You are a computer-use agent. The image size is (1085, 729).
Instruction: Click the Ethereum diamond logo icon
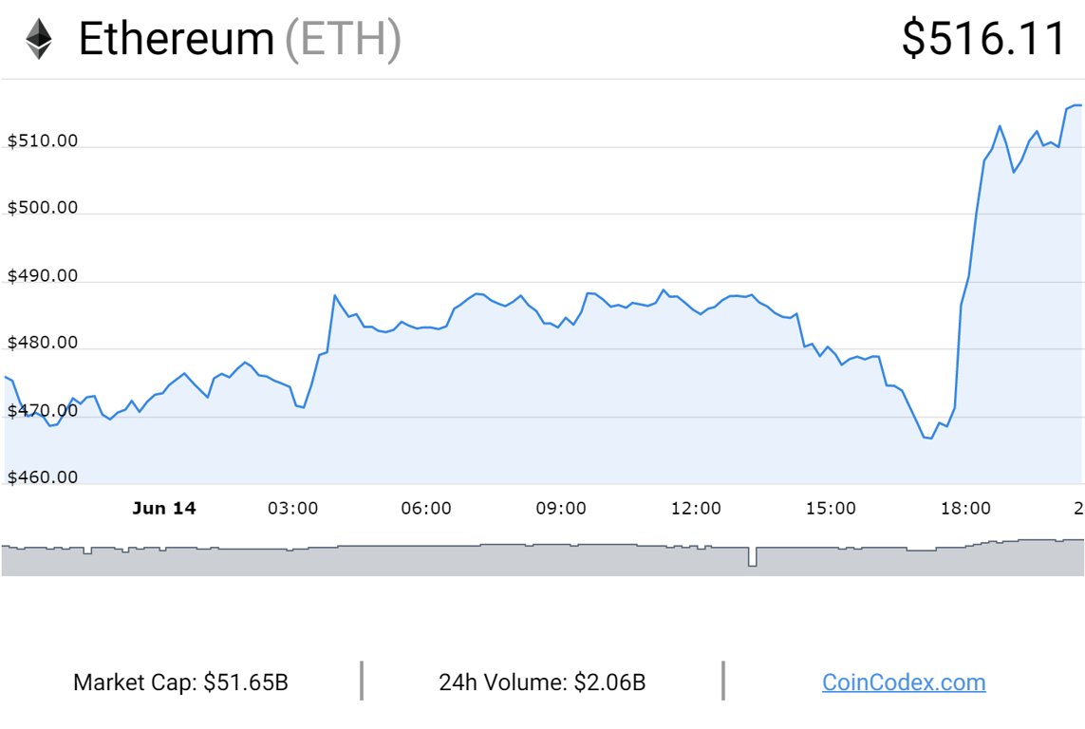[x=39, y=39]
